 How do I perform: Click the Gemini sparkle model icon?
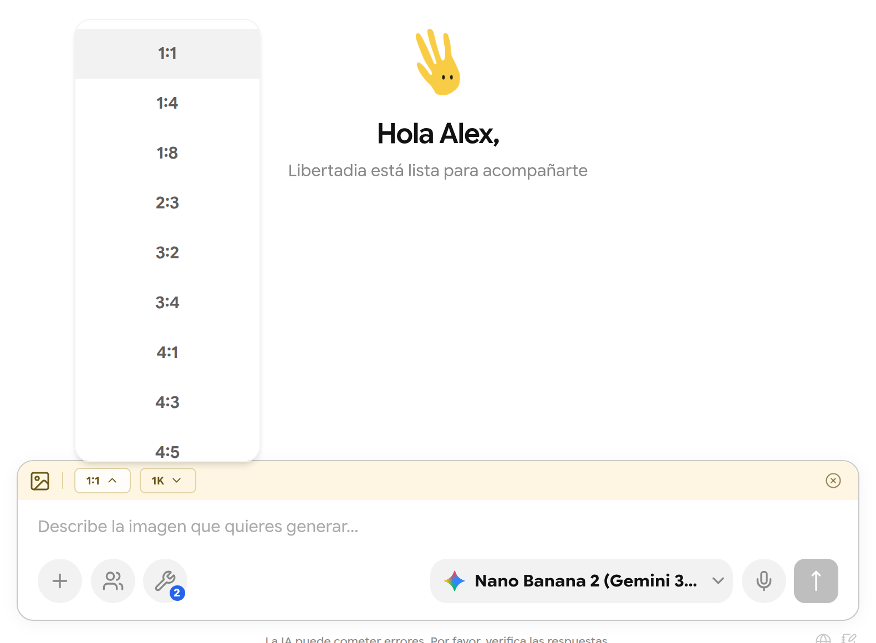(x=455, y=581)
